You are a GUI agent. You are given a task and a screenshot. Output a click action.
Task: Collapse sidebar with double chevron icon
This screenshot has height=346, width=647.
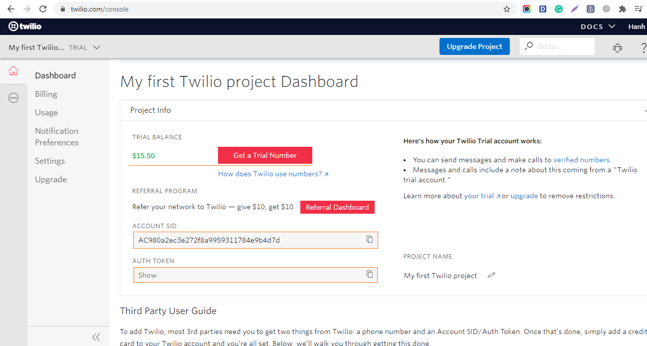click(x=96, y=337)
